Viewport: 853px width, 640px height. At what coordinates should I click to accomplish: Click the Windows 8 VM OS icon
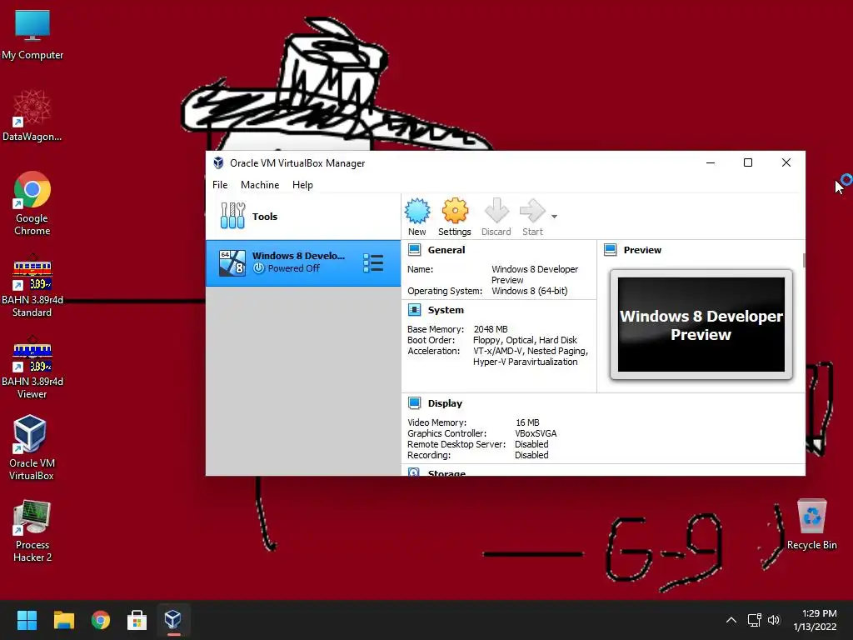click(232, 262)
